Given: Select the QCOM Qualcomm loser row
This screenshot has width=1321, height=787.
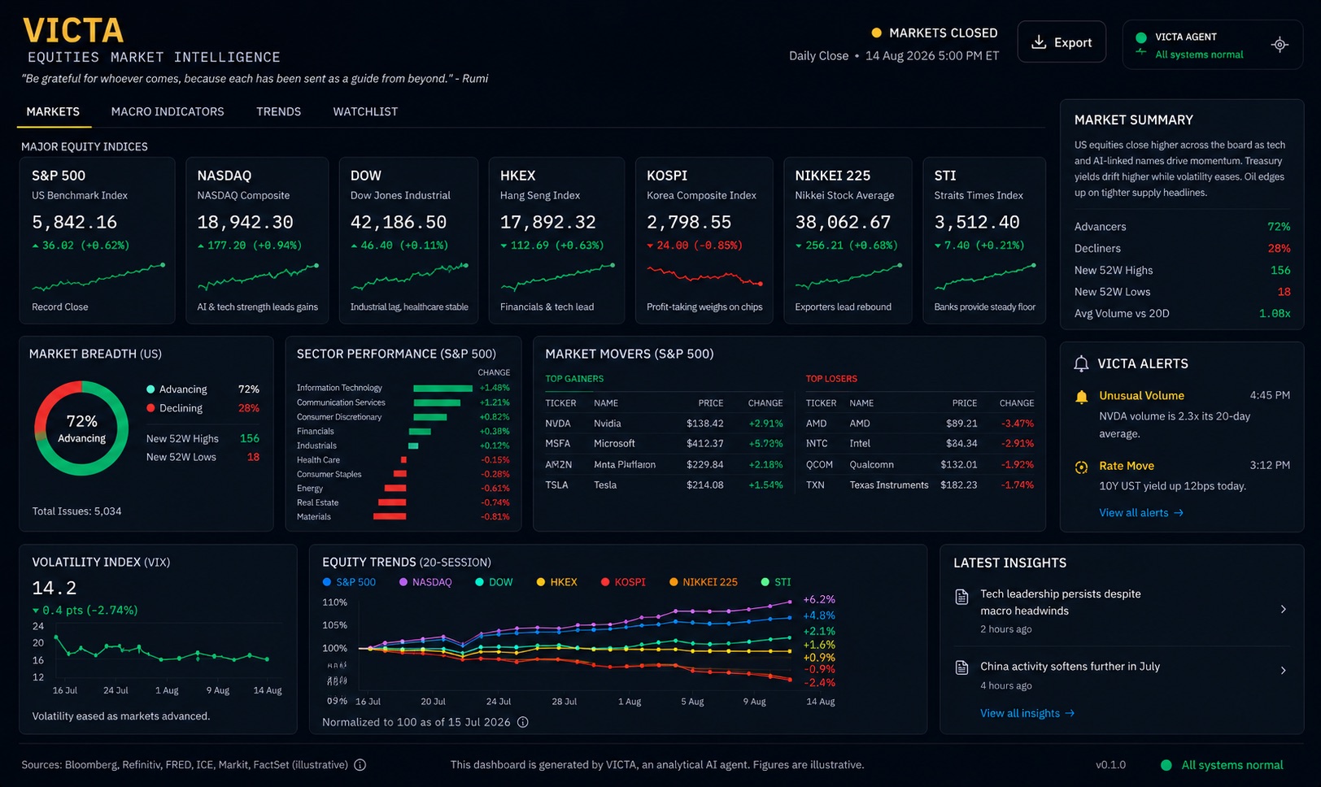Looking at the screenshot, I should click(920, 465).
